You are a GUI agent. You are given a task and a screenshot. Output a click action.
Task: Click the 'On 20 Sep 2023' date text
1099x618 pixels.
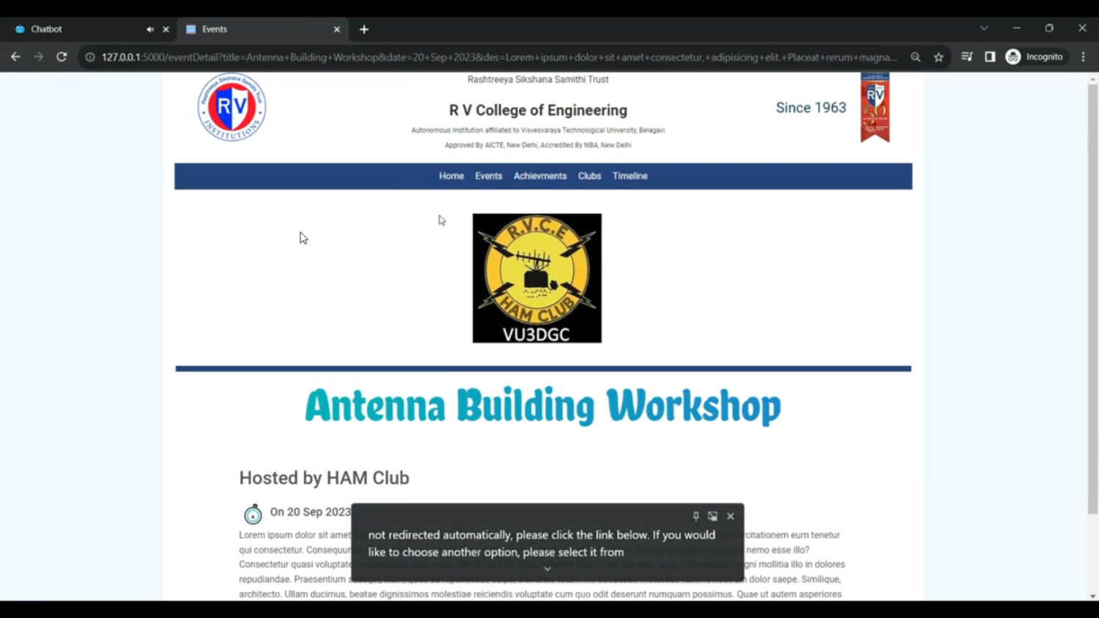click(311, 512)
